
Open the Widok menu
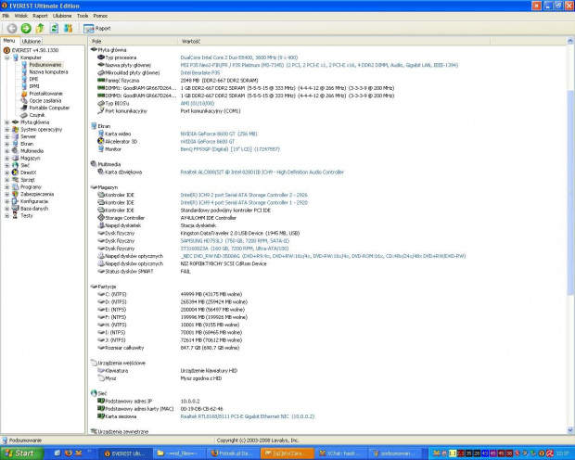[x=21, y=16]
